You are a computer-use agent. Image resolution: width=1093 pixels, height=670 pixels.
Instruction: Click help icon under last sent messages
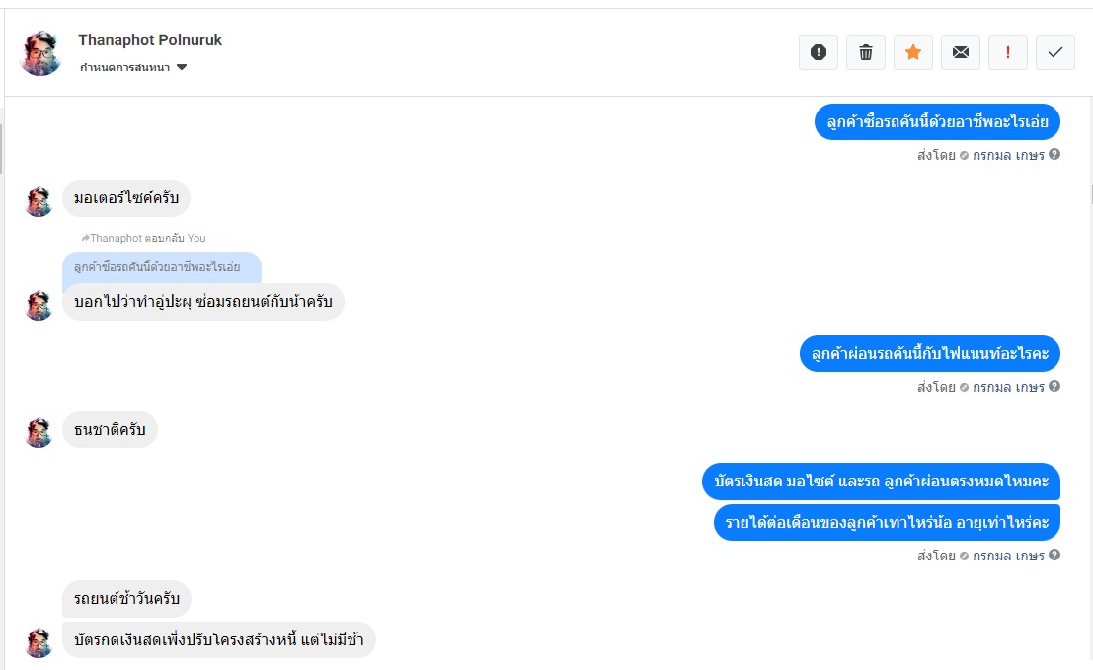click(x=1054, y=556)
